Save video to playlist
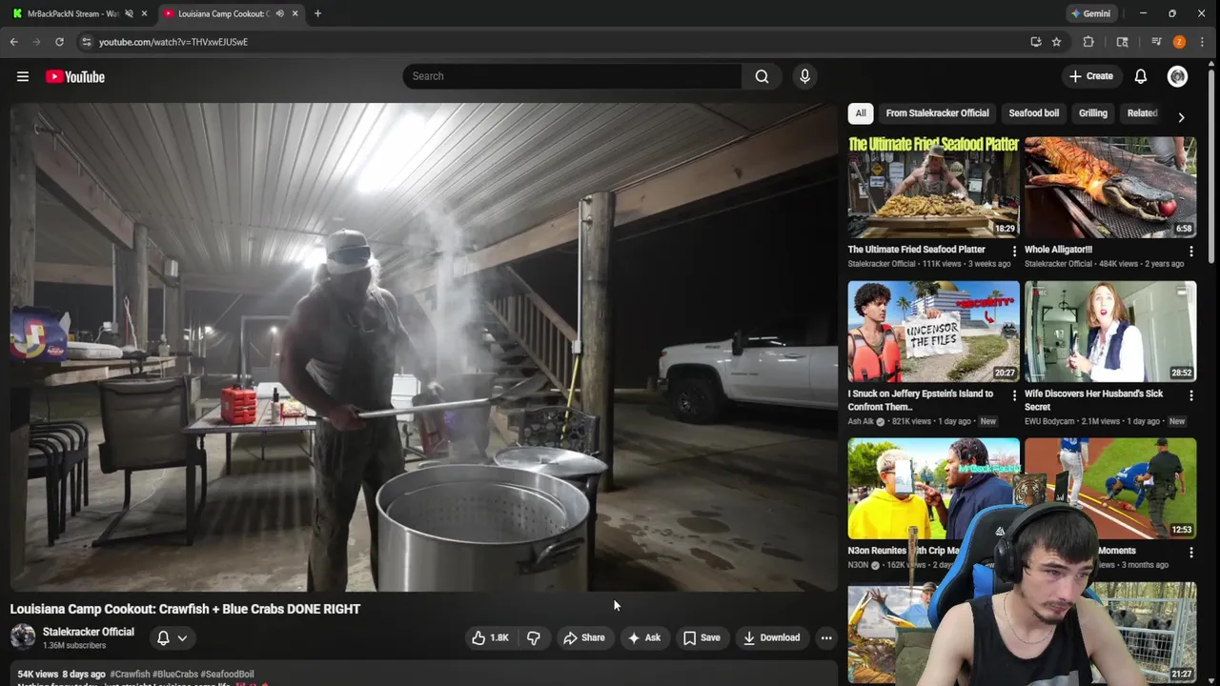Image resolution: width=1220 pixels, height=686 pixels. pos(701,637)
